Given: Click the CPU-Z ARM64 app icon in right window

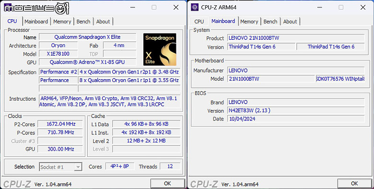Looking at the screenshot, I should click(195, 7).
